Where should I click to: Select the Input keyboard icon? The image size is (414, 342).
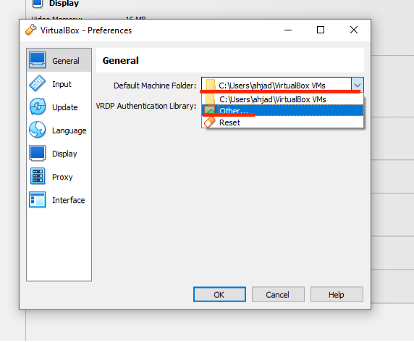pyautogui.click(x=37, y=83)
